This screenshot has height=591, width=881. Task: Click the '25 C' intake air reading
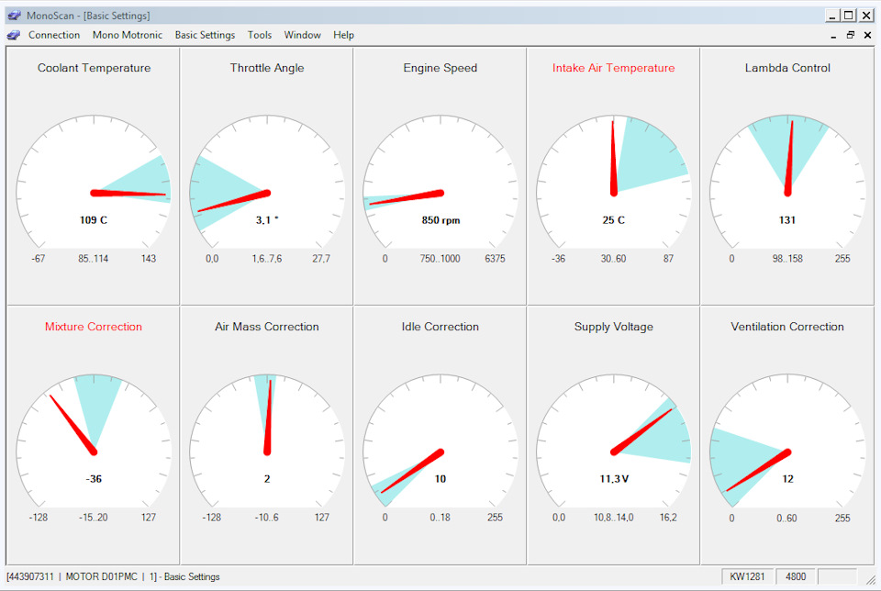pyautogui.click(x=614, y=220)
